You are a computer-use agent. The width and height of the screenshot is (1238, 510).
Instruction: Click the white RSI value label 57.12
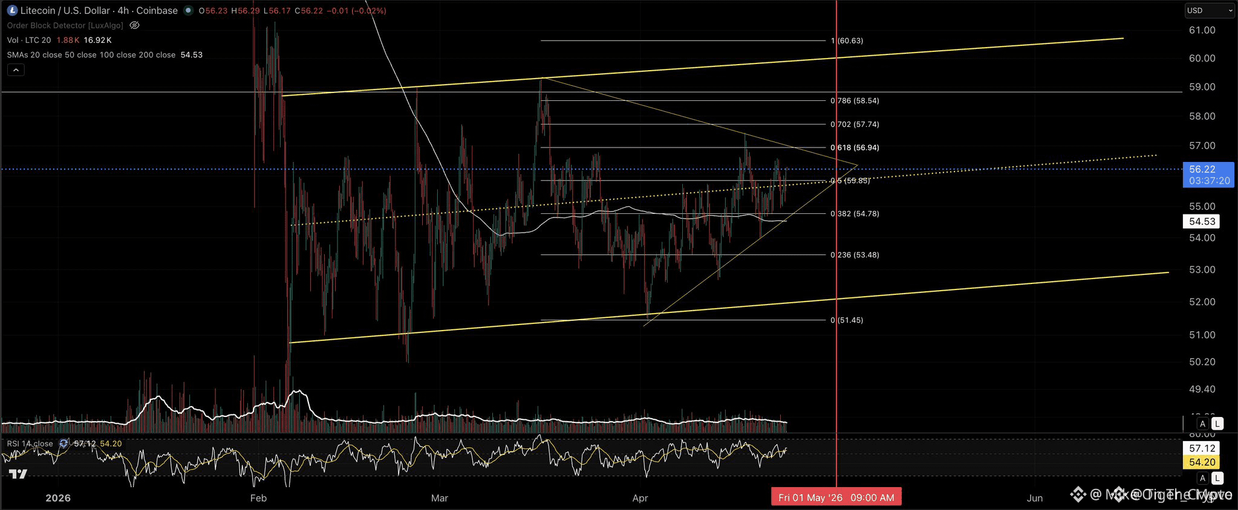tap(1202, 448)
